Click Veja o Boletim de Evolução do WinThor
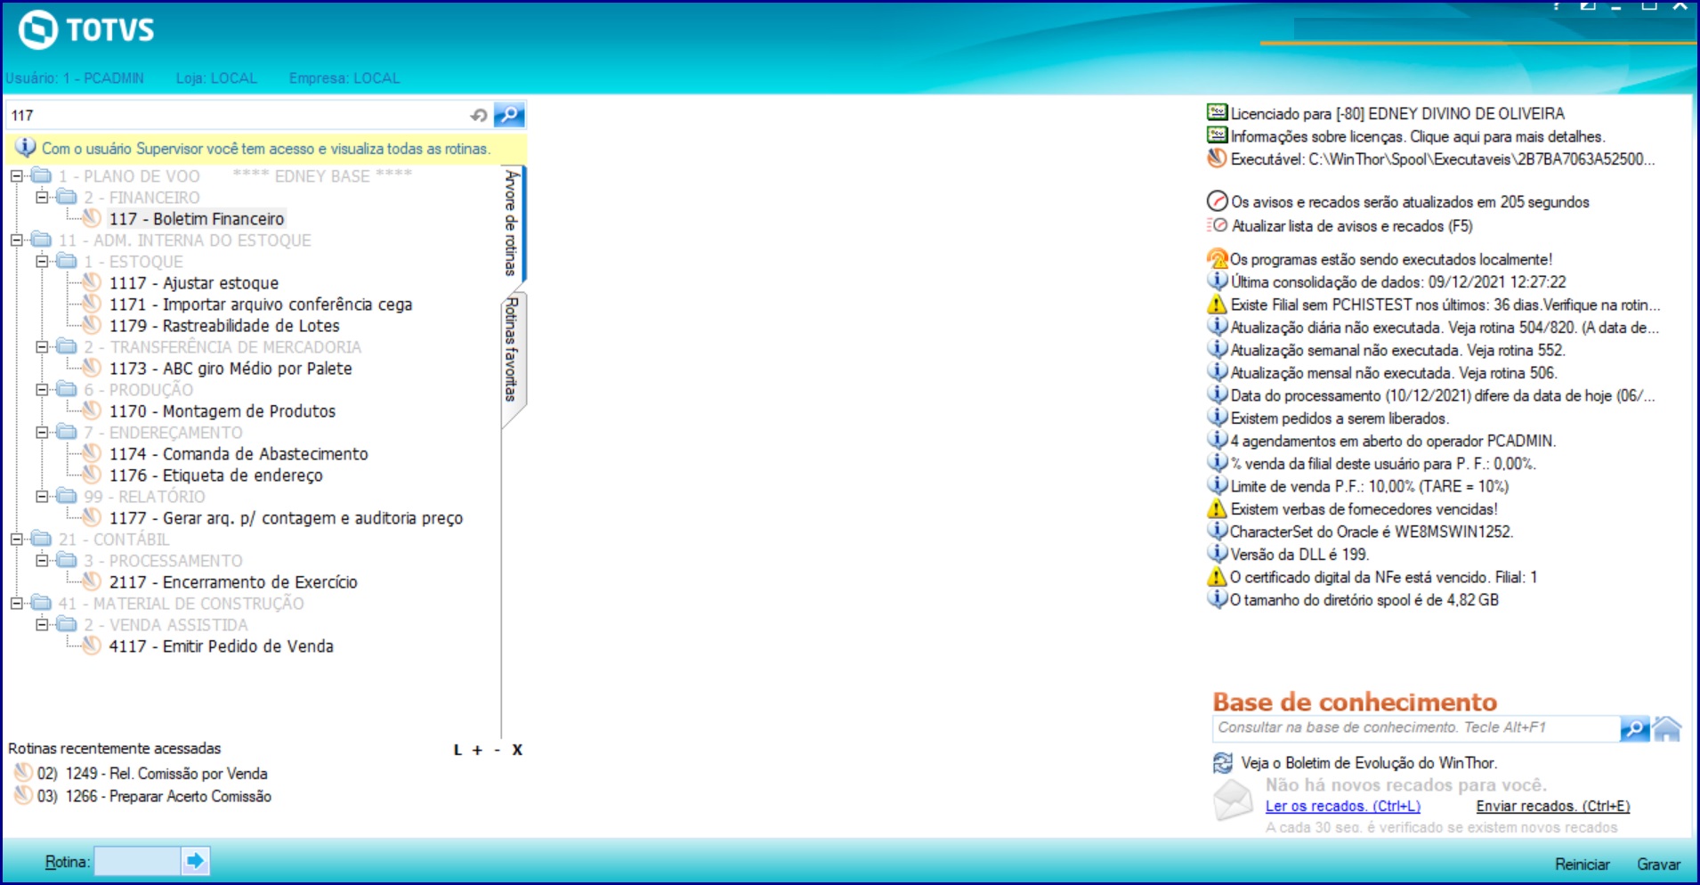Screen dimensions: 1700x885 point(1369,763)
